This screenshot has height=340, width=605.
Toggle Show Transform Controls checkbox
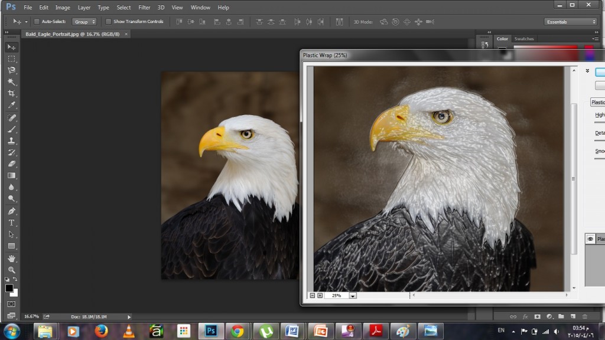tap(109, 22)
